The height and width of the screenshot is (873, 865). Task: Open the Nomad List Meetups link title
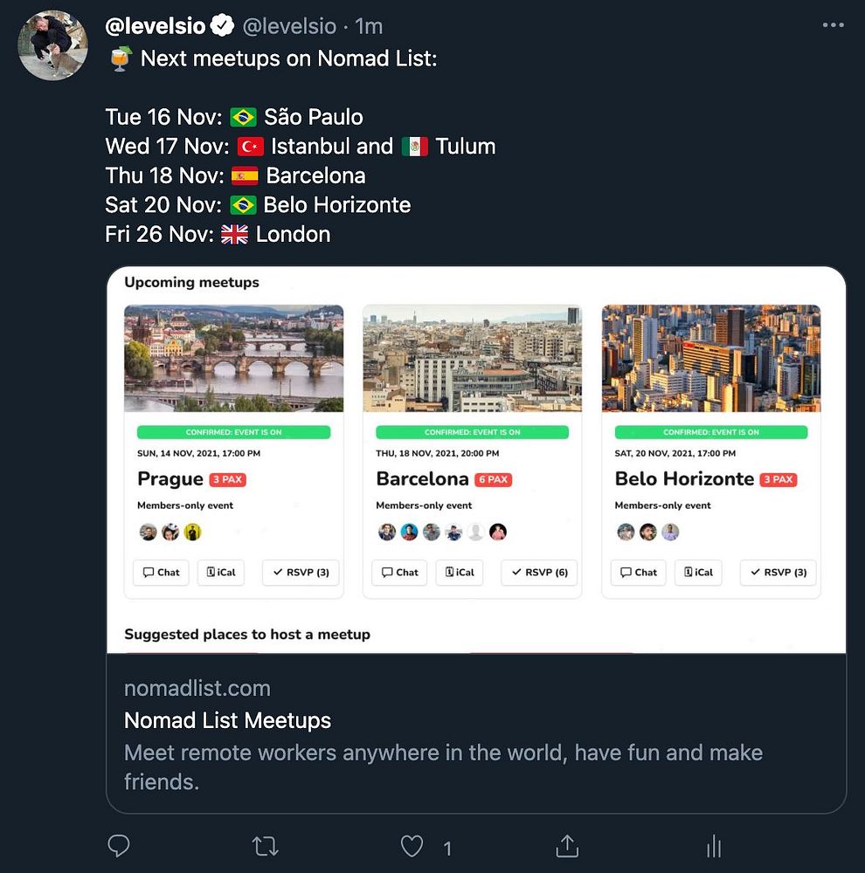click(227, 720)
